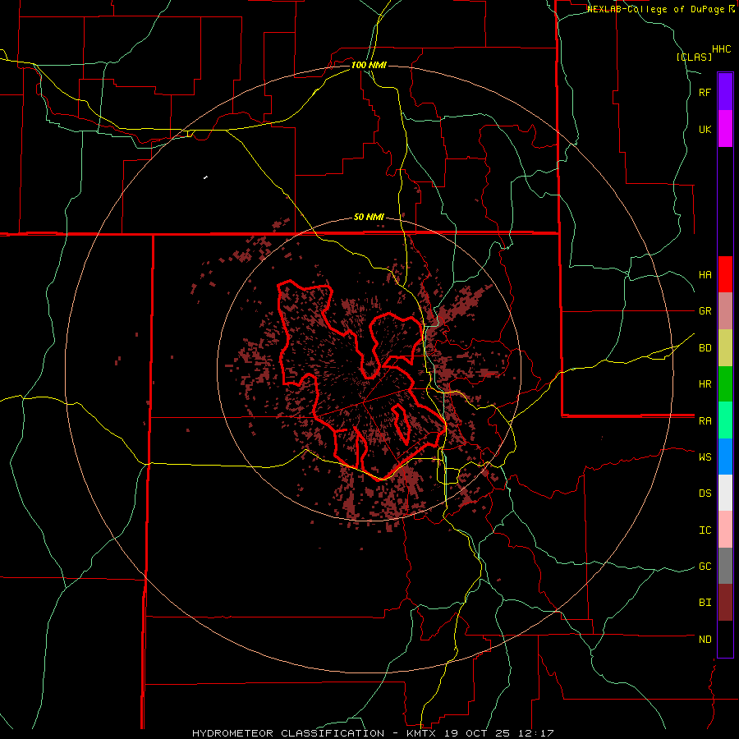739x739 pixels.
Task: Click the BI legend label
Action: pyautogui.click(x=705, y=603)
